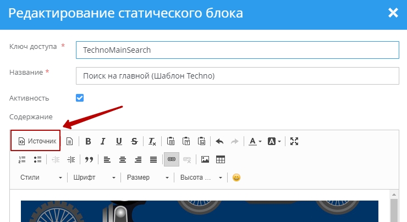Apply italic formatting

coord(103,141)
